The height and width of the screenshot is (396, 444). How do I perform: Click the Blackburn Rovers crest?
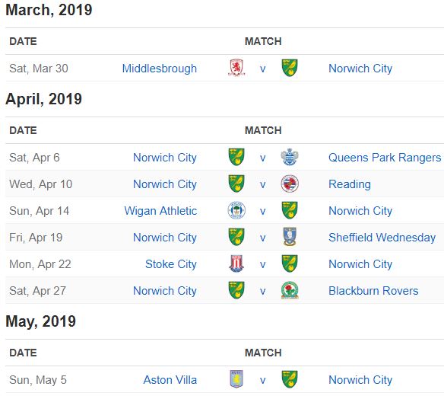[x=290, y=290]
